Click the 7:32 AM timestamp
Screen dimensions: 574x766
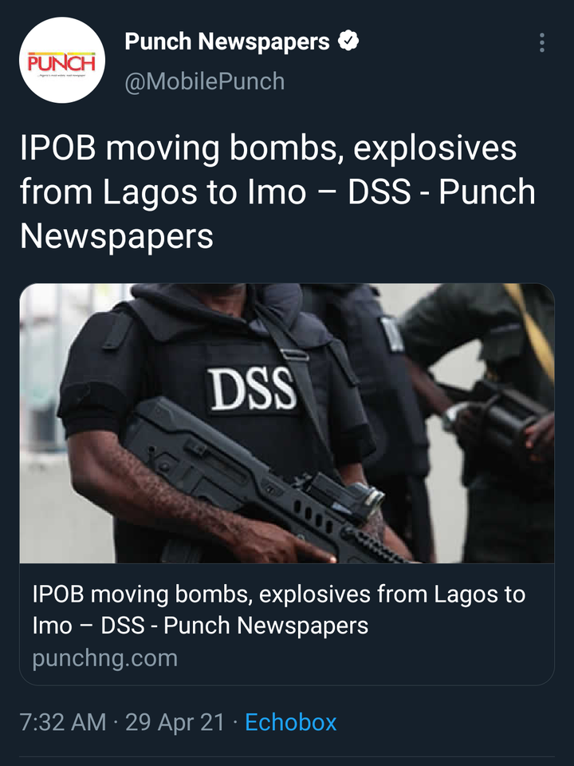pos(63,722)
